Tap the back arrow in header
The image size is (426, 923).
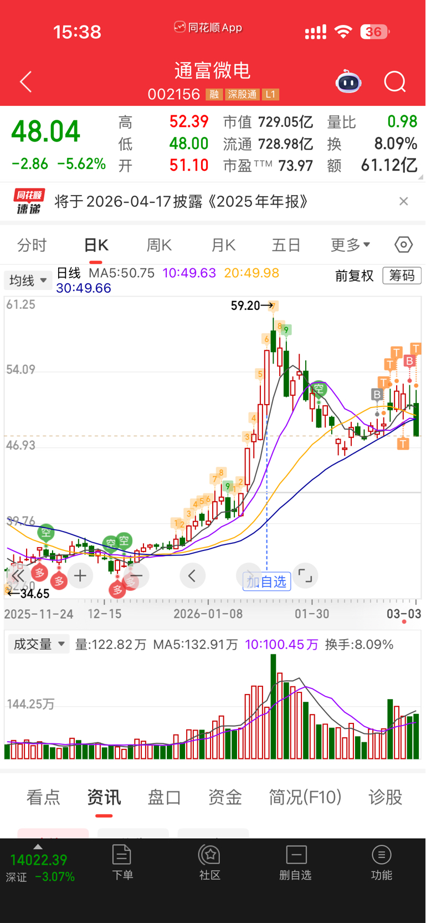26,82
